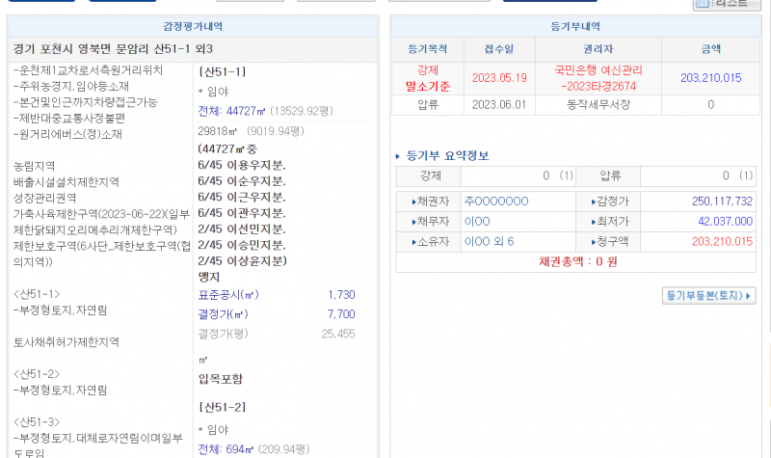Click the 동작세무서장 right holder cell
The width and height of the screenshot is (771, 458).
pos(598,105)
